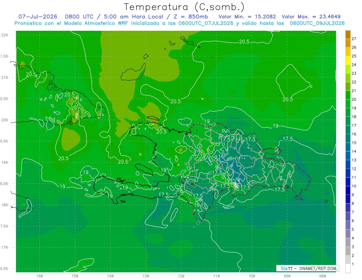
Task: Click the "72W" longitude label
Action: [x=181, y=276]
